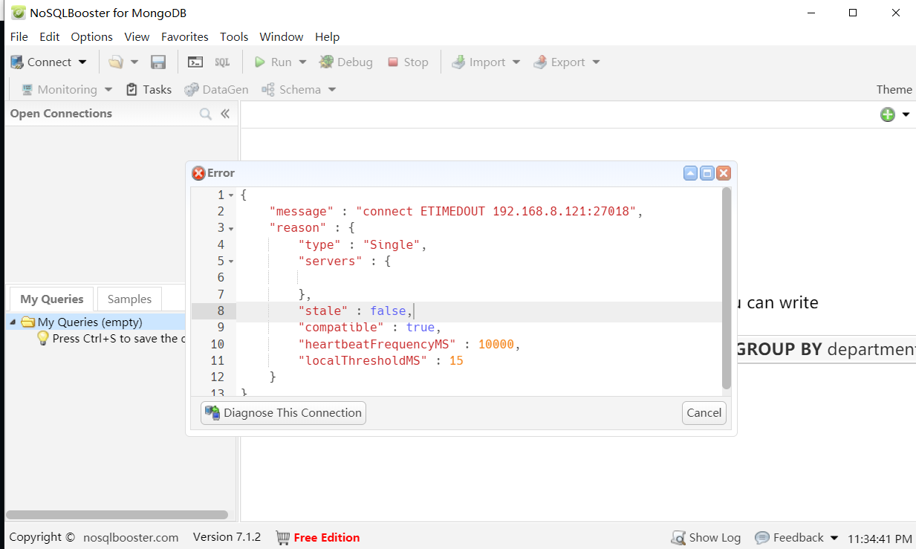This screenshot has width=916, height=549.
Task: Expand the Import dropdown arrow
Action: 516,62
